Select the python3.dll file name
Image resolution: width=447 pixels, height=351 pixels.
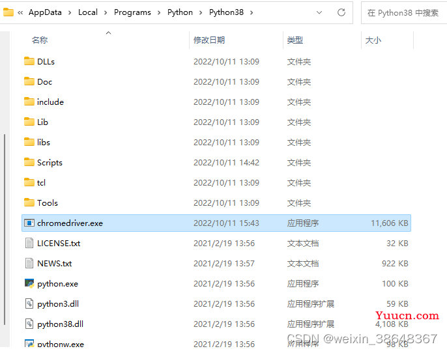(x=58, y=304)
